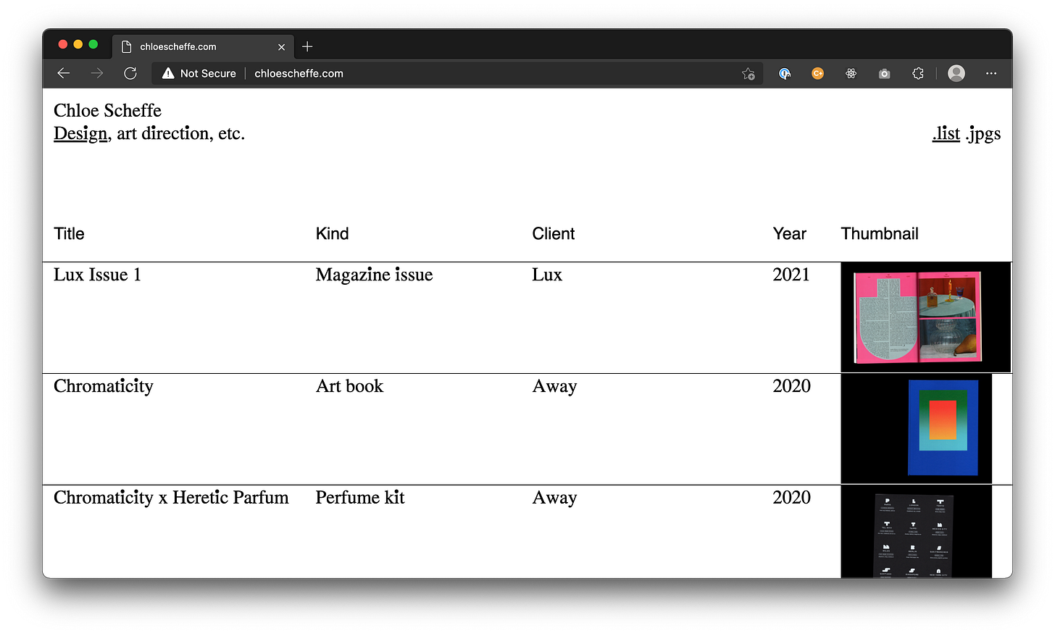
Task: Open the Heretic Parfum kit thumbnail
Action: click(x=916, y=532)
